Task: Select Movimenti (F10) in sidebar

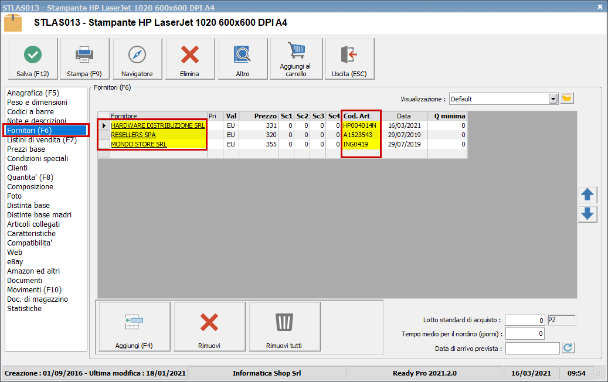Action: point(34,289)
